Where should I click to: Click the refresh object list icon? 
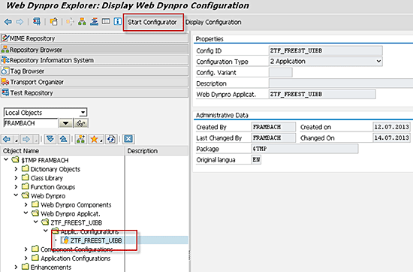tap(111, 139)
